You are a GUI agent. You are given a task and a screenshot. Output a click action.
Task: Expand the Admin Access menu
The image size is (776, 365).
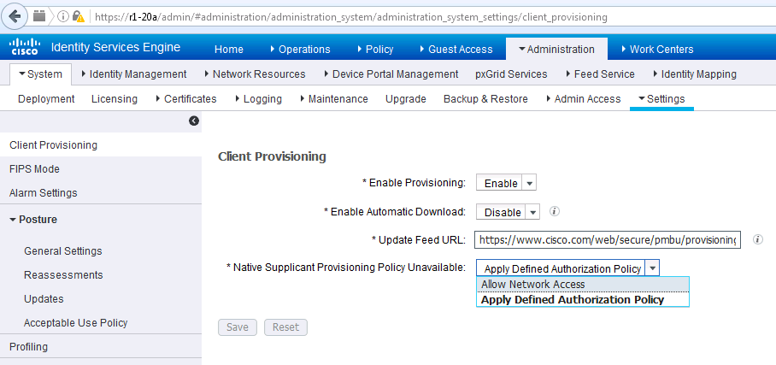coord(584,99)
